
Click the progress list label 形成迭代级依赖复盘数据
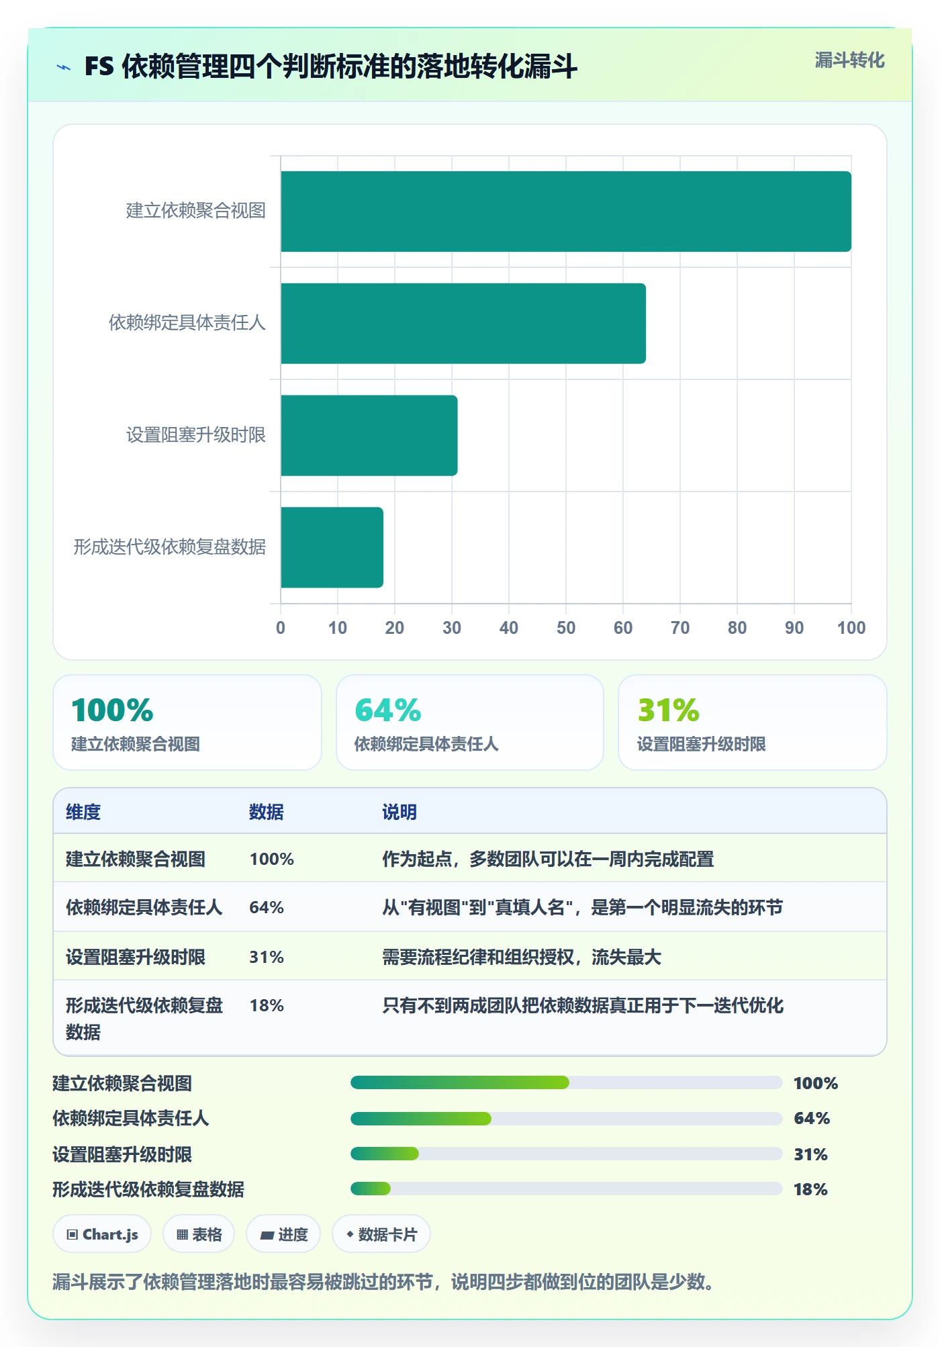148,1189
